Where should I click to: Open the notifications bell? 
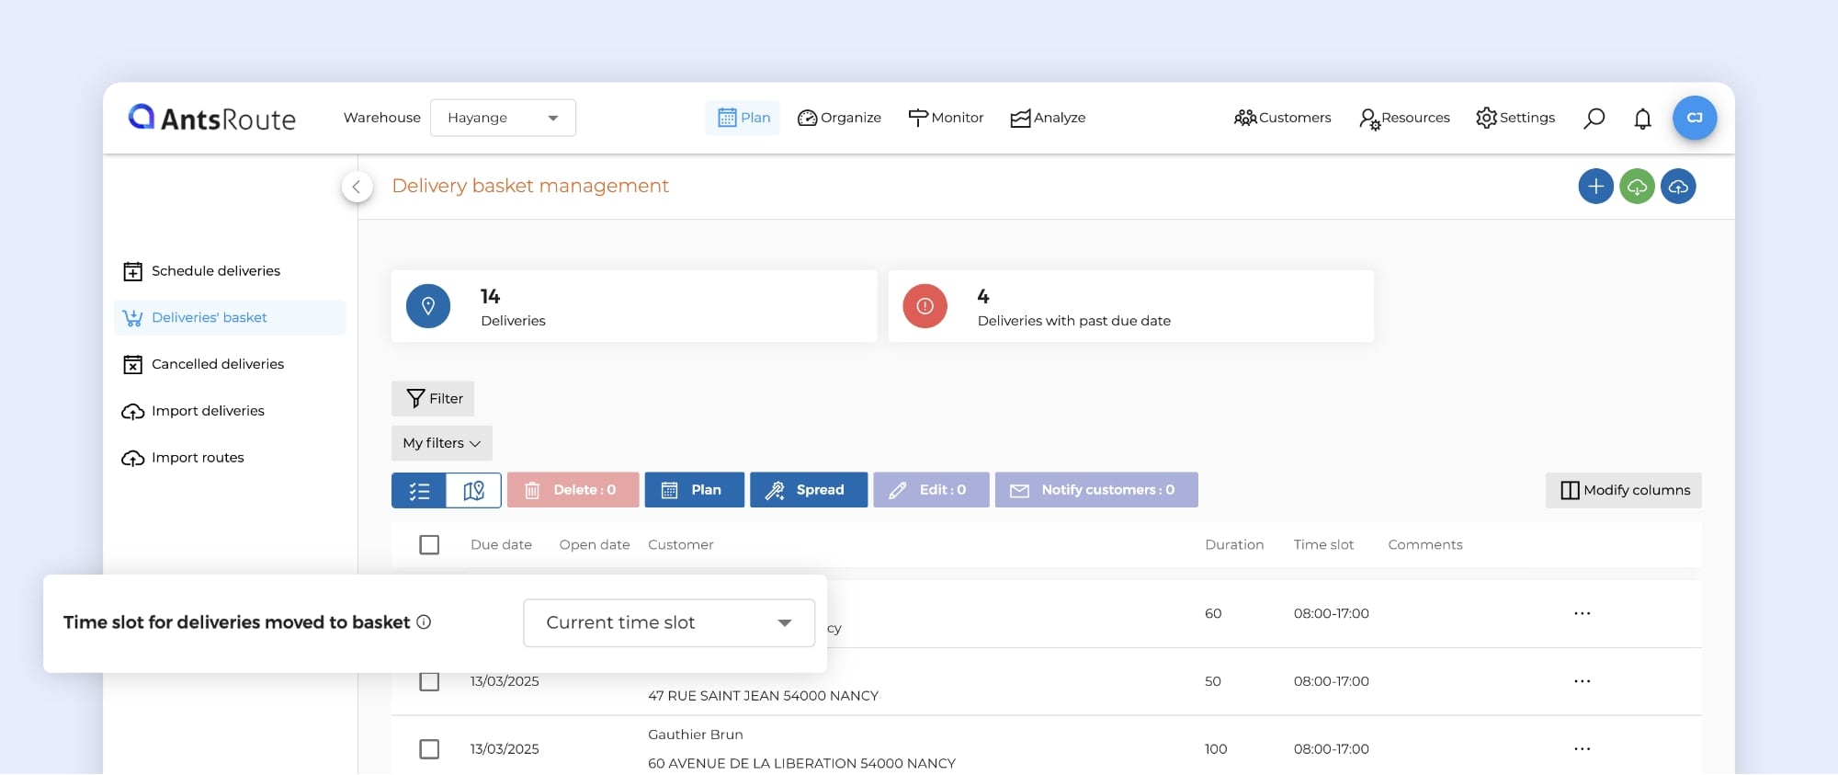(x=1642, y=119)
